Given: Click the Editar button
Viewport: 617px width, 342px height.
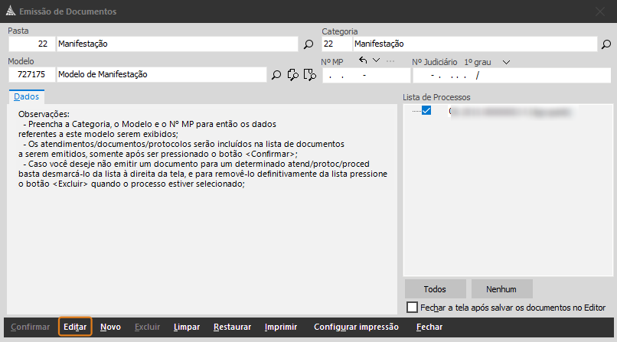Looking at the screenshot, I should pyautogui.click(x=75, y=327).
